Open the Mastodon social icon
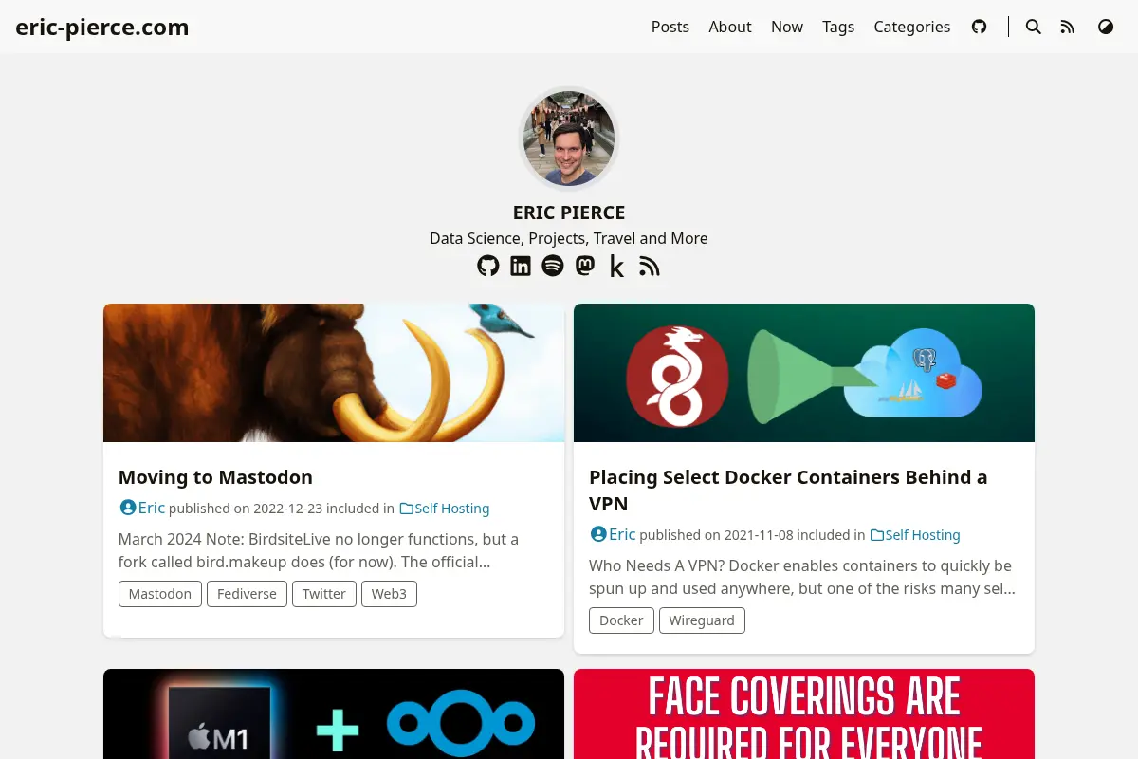The height and width of the screenshot is (759, 1138). 585,266
